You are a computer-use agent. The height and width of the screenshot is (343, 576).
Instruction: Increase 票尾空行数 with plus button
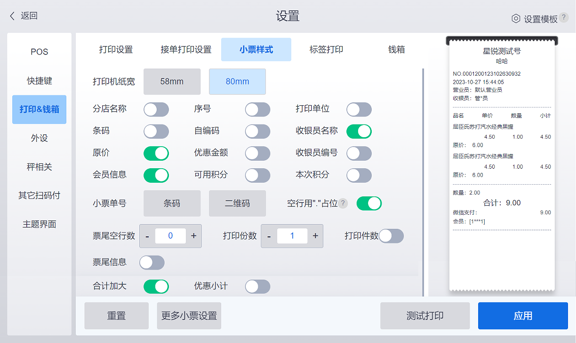click(x=193, y=236)
